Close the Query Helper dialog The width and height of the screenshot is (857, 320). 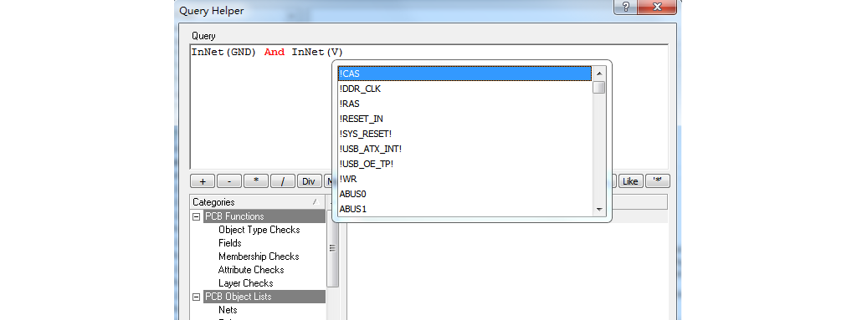pyautogui.click(x=658, y=7)
